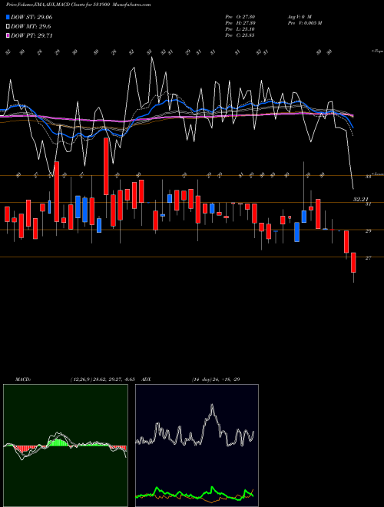Click the 27 price axis label

368,258
